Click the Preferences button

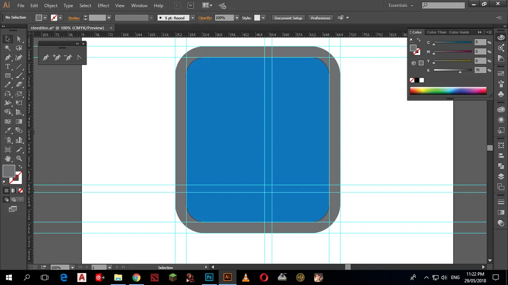tap(320, 18)
